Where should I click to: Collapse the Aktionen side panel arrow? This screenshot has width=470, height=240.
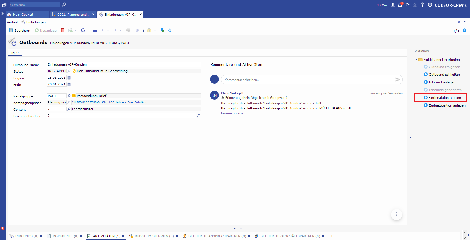coord(410,137)
